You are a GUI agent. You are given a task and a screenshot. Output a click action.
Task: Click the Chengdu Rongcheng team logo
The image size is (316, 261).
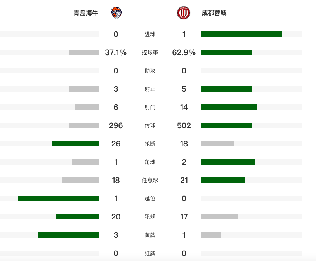click(x=183, y=13)
